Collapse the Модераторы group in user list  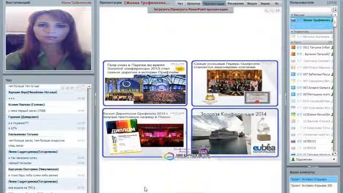292,32
